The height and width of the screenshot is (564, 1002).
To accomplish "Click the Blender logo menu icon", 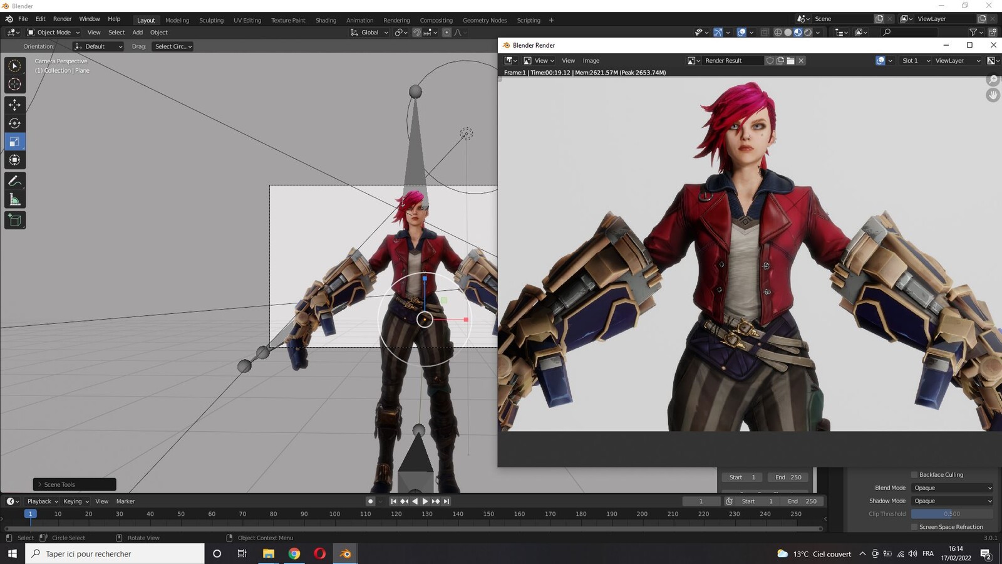I will (x=9, y=19).
